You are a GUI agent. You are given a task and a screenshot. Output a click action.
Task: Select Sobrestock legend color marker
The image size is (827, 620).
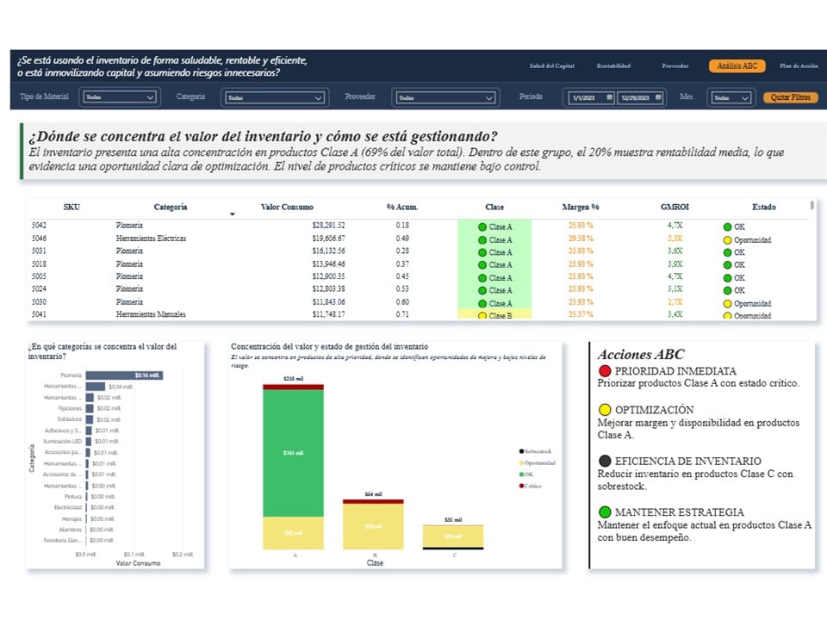(522, 451)
